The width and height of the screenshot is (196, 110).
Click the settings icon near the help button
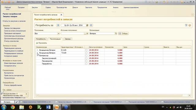[x=186, y=25]
